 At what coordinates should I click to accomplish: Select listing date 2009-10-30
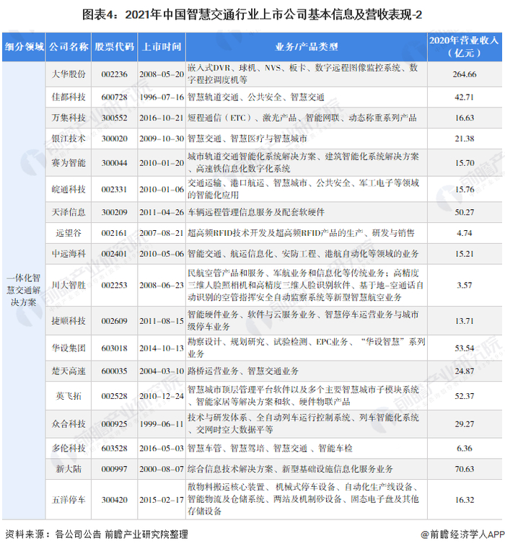coord(162,139)
